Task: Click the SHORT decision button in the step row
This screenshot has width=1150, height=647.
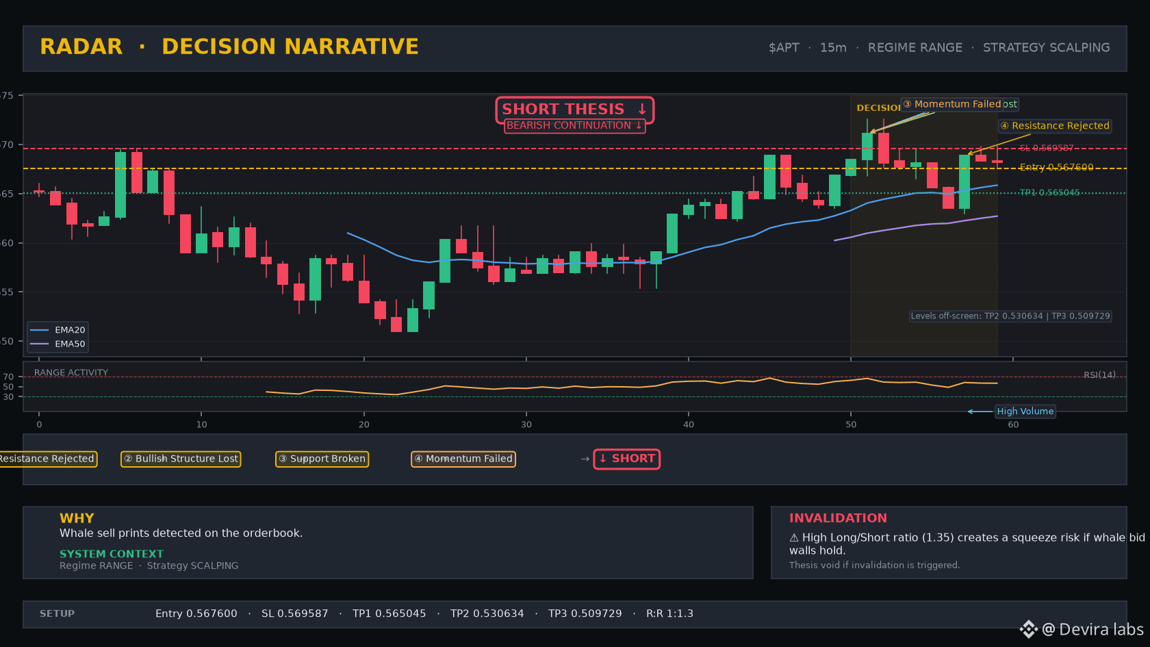Action: [627, 459]
